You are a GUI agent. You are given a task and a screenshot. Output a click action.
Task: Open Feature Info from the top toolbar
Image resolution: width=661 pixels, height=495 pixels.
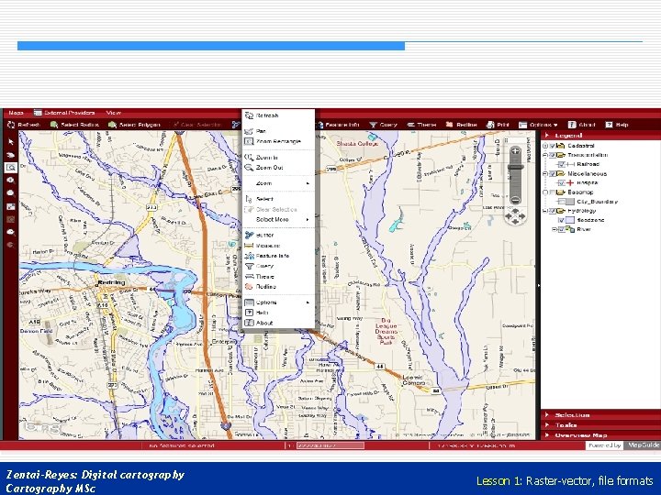338,125
